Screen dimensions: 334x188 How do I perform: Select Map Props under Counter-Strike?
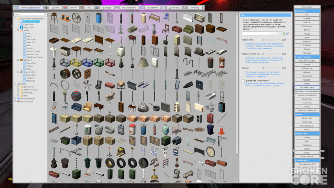pyautogui.click(x=31, y=81)
